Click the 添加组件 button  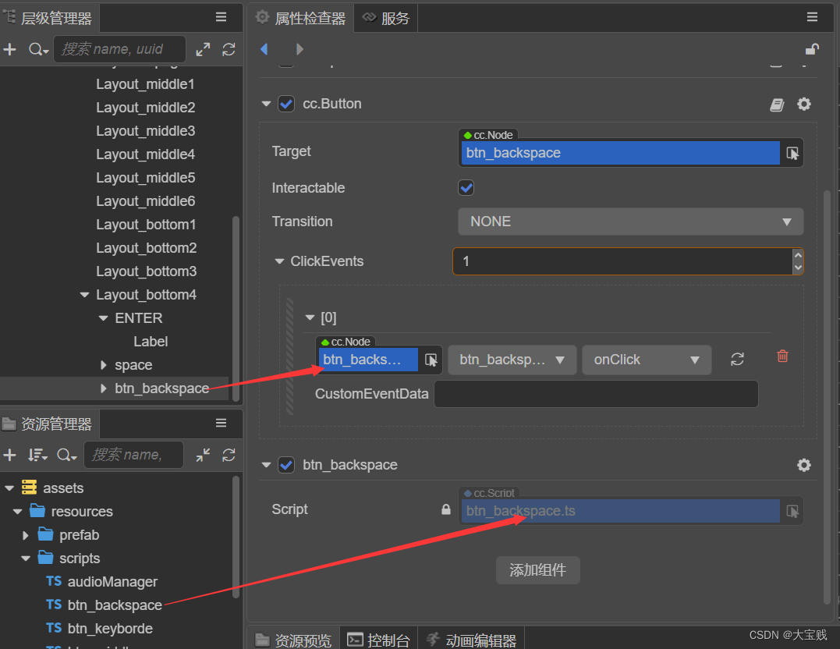click(x=537, y=570)
